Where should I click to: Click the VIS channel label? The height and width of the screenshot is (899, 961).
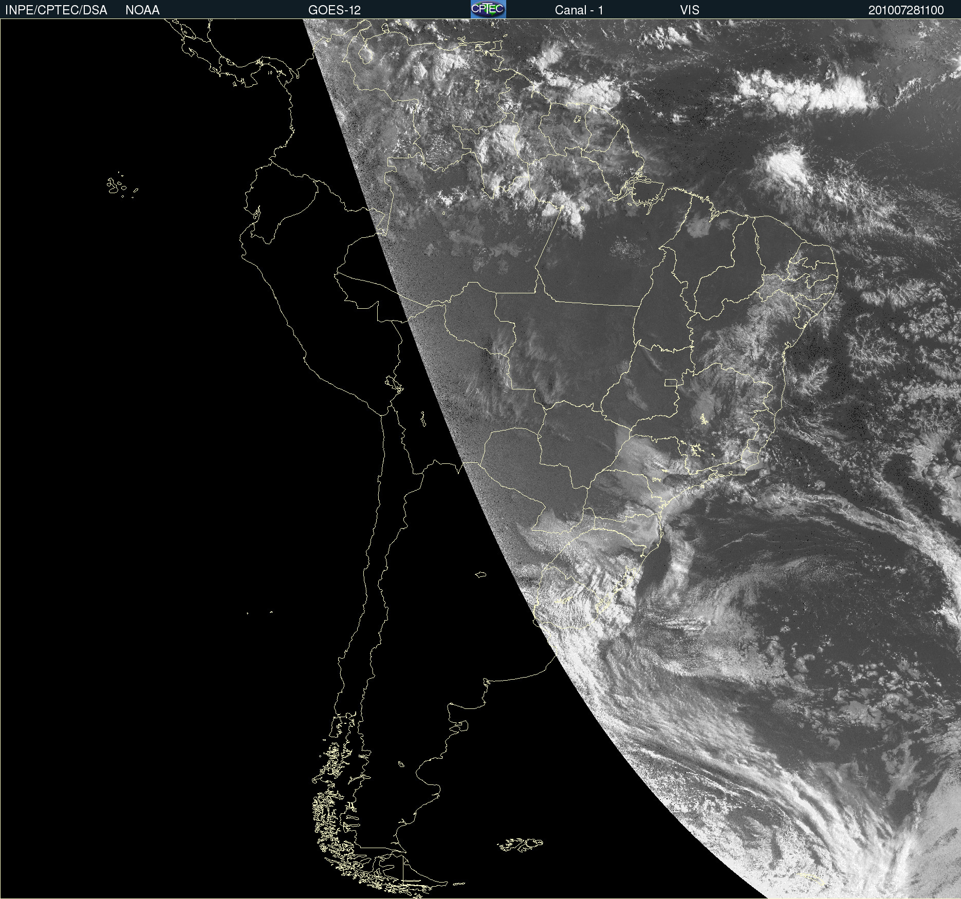(690, 10)
